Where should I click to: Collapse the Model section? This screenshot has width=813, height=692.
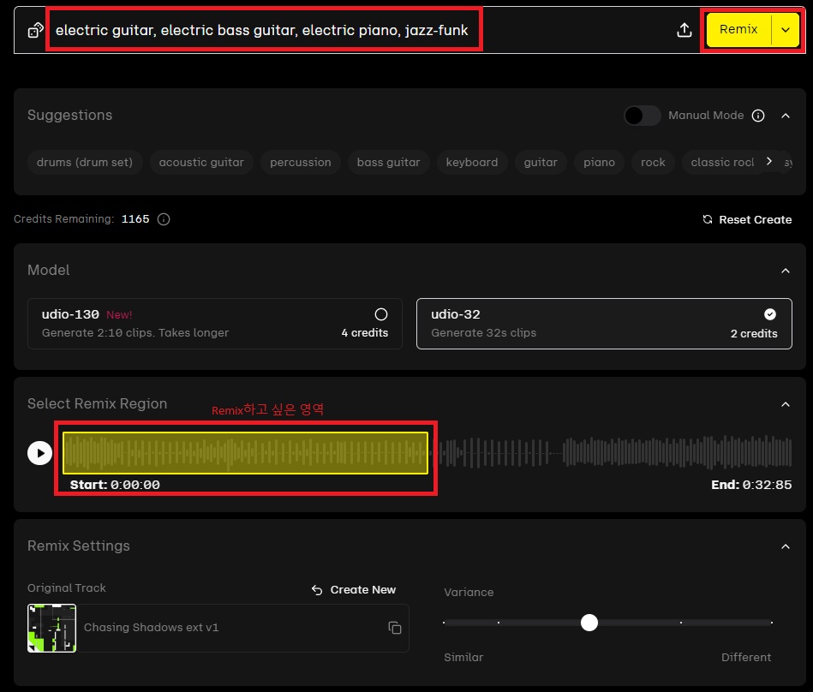786,271
